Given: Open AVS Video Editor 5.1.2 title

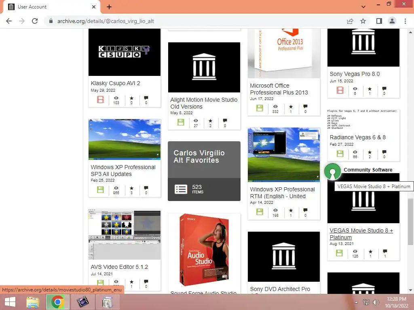Looking at the screenshot, I should click(x=119, y=267).
